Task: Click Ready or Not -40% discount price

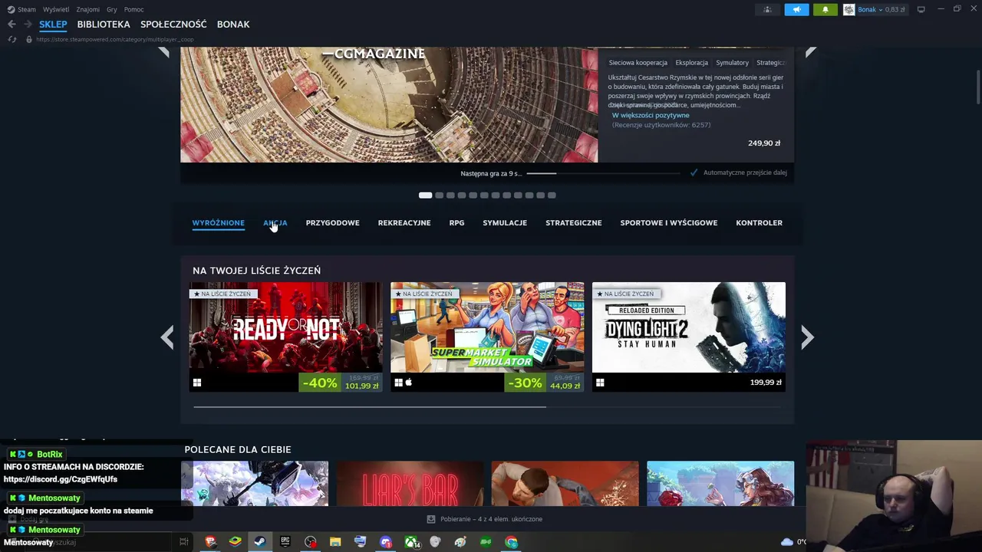Action: (x=340, y=383)
